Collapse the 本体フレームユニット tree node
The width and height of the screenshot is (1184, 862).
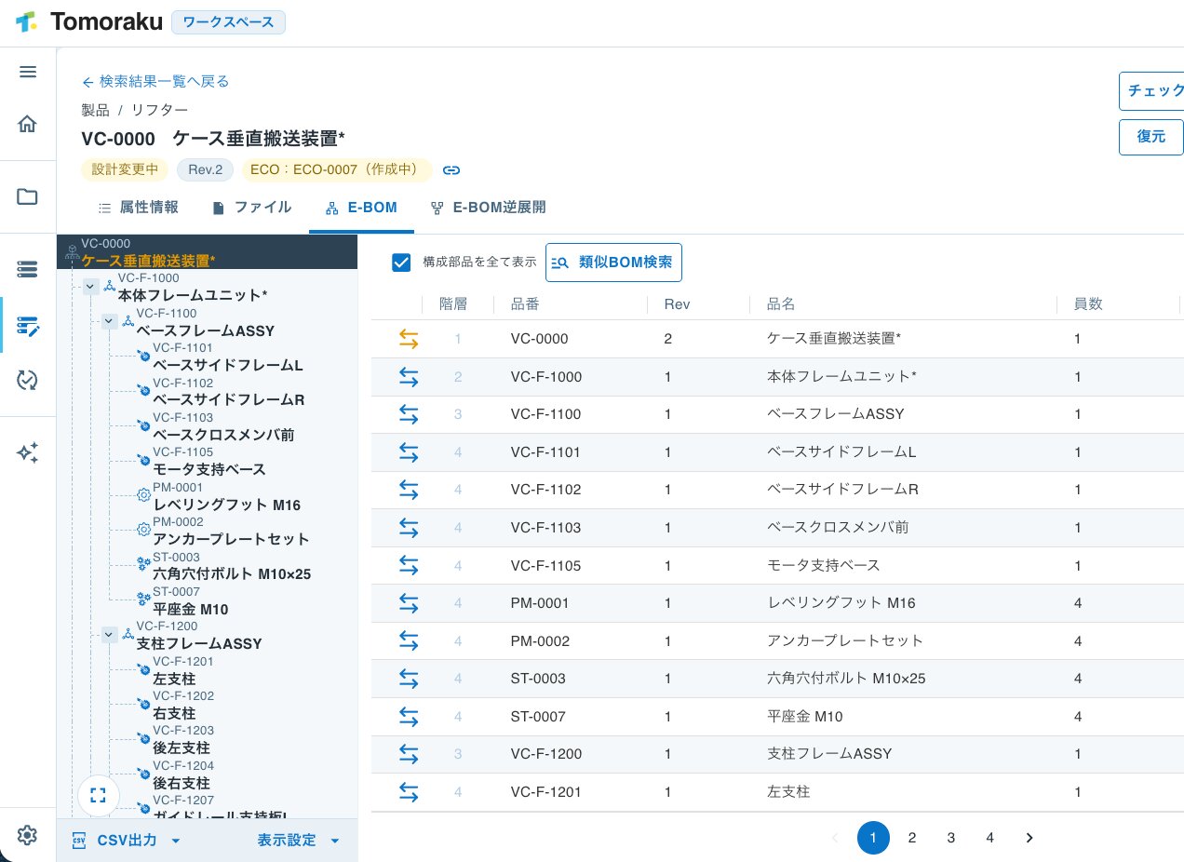(x=91, y=286)
